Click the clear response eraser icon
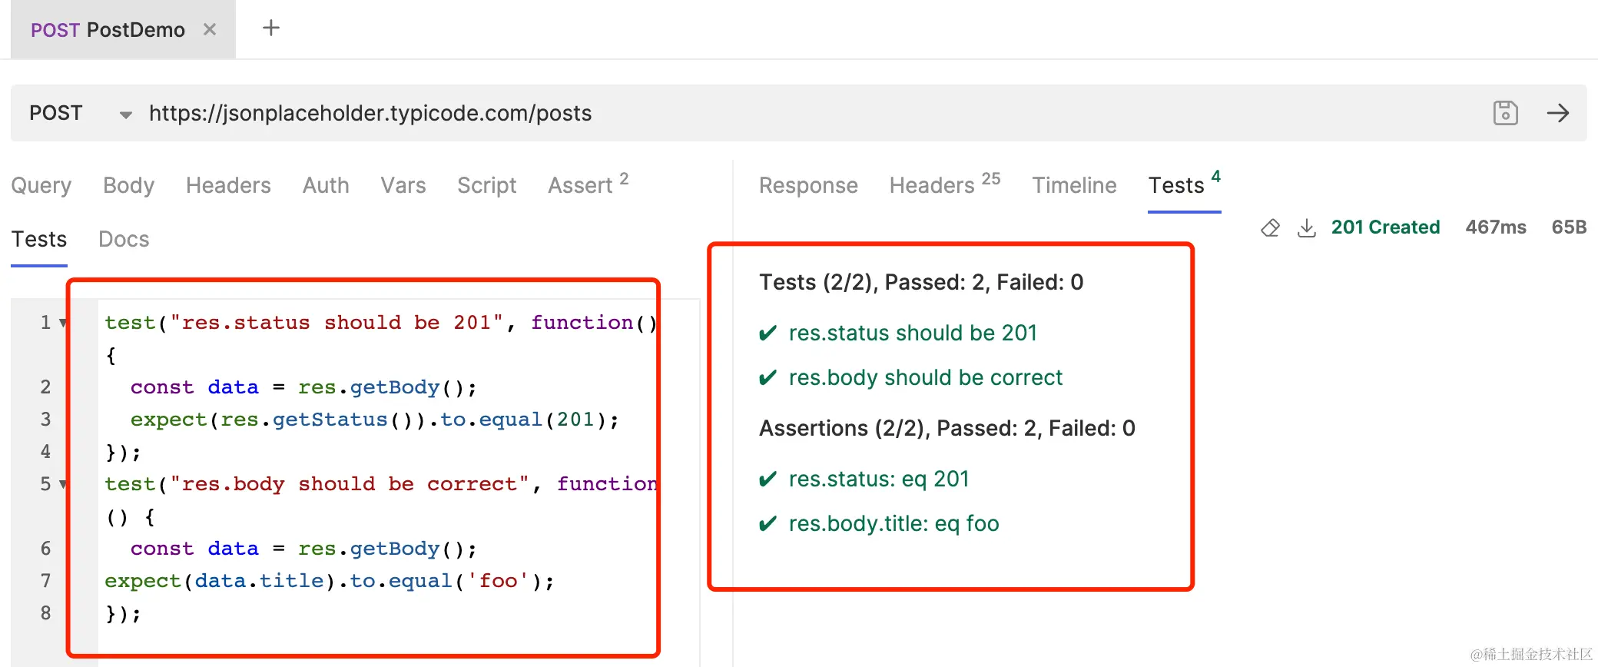 click(1270, 227)
